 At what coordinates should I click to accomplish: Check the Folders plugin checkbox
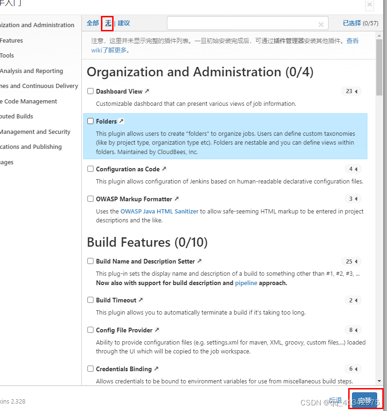click(90, 121)
